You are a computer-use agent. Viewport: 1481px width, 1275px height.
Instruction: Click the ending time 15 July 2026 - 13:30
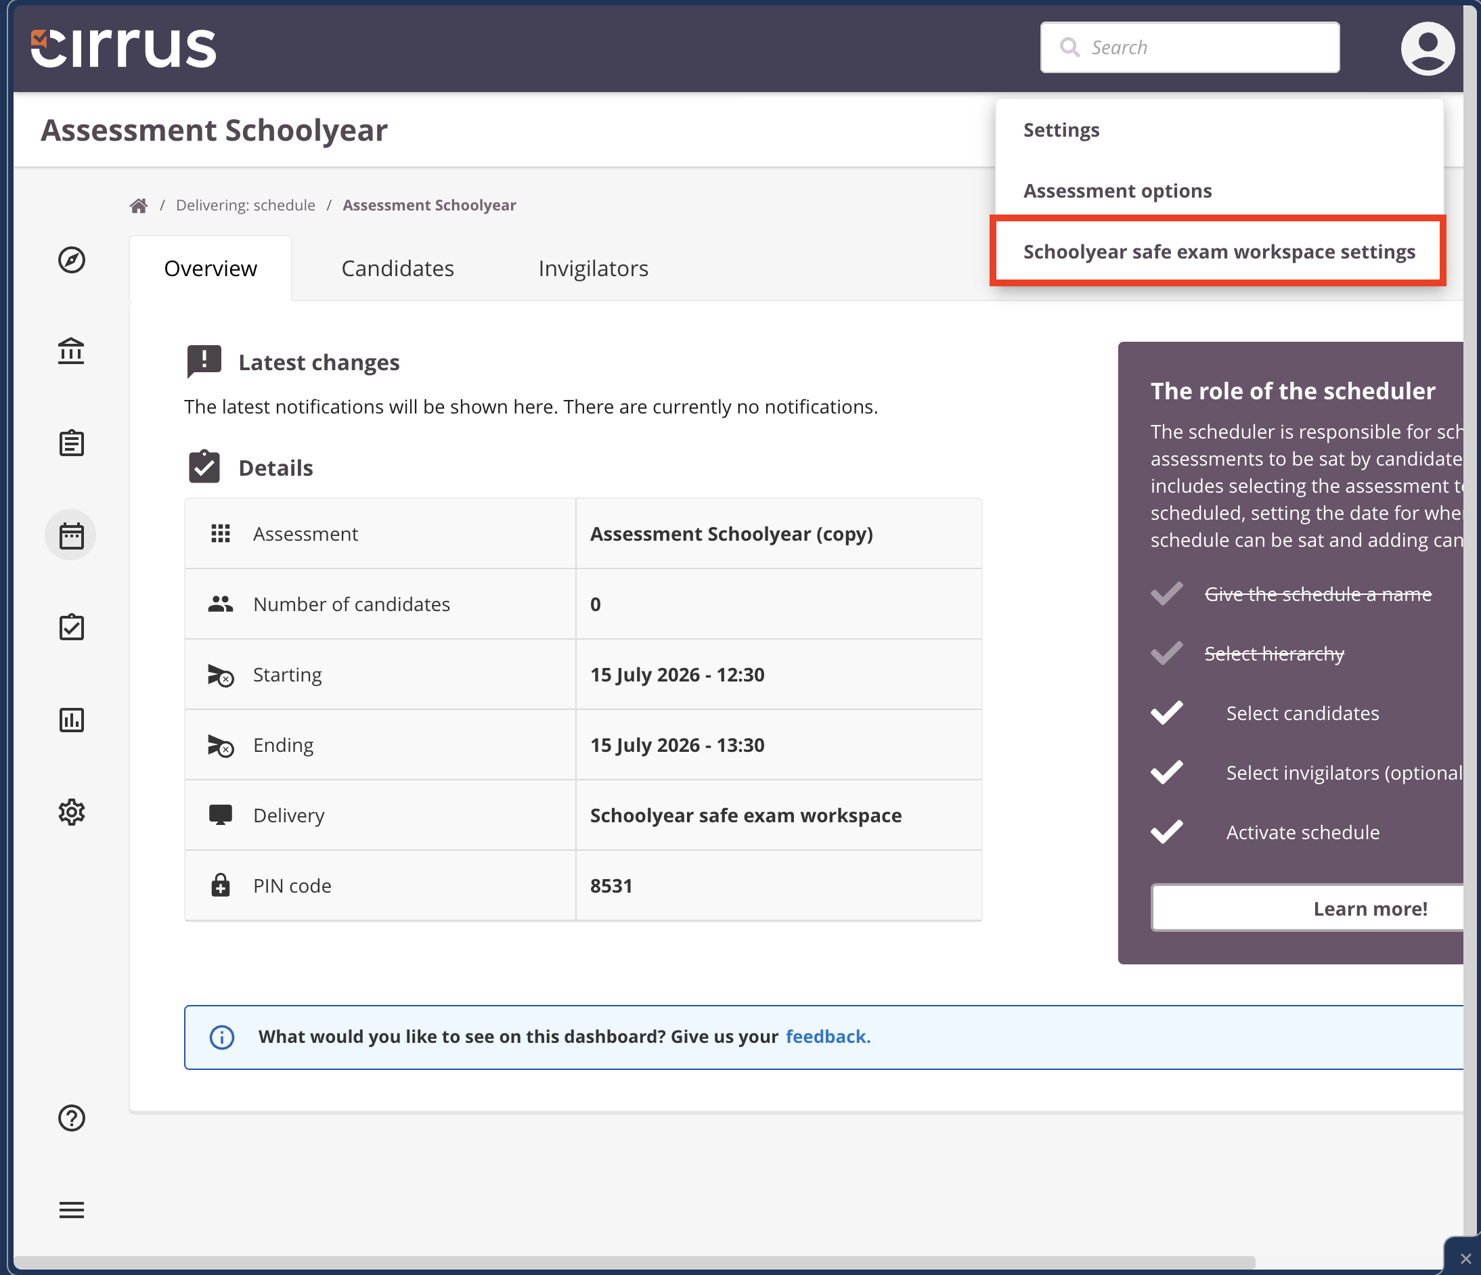pos(677,744)
